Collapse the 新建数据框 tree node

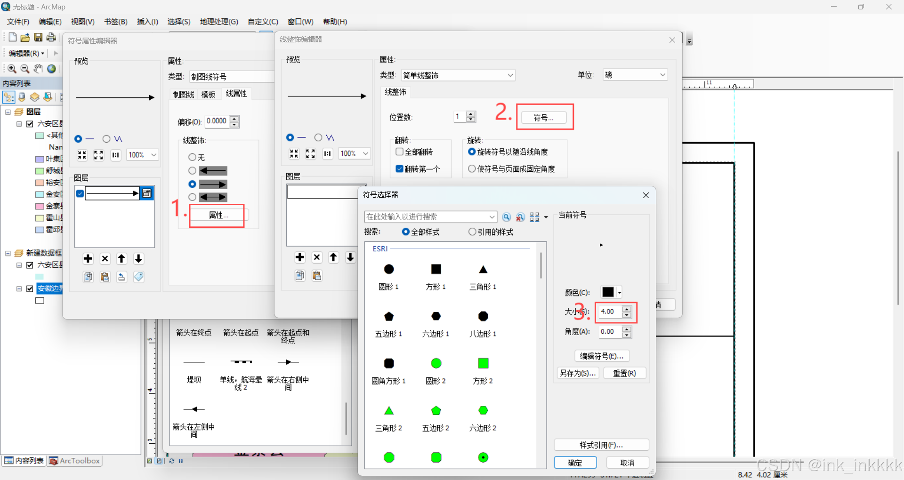8,253
